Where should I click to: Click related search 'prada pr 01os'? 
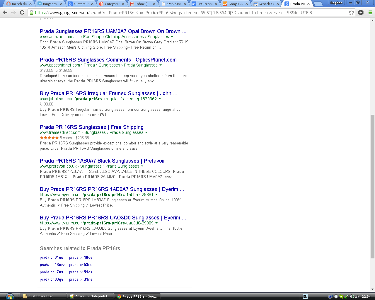[x=52, y=258]
